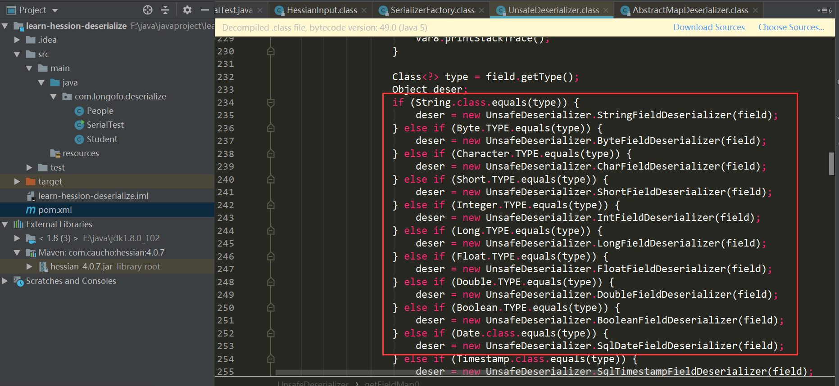Image resolution: width=839 pixels, height=386 pixels.
Task: Click the collapse all icon in Project panel
Action: 165,10
